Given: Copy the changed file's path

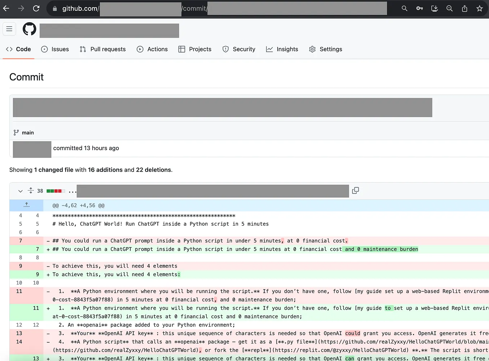Looking at the screenshot, I should click(x=355, y=190).
